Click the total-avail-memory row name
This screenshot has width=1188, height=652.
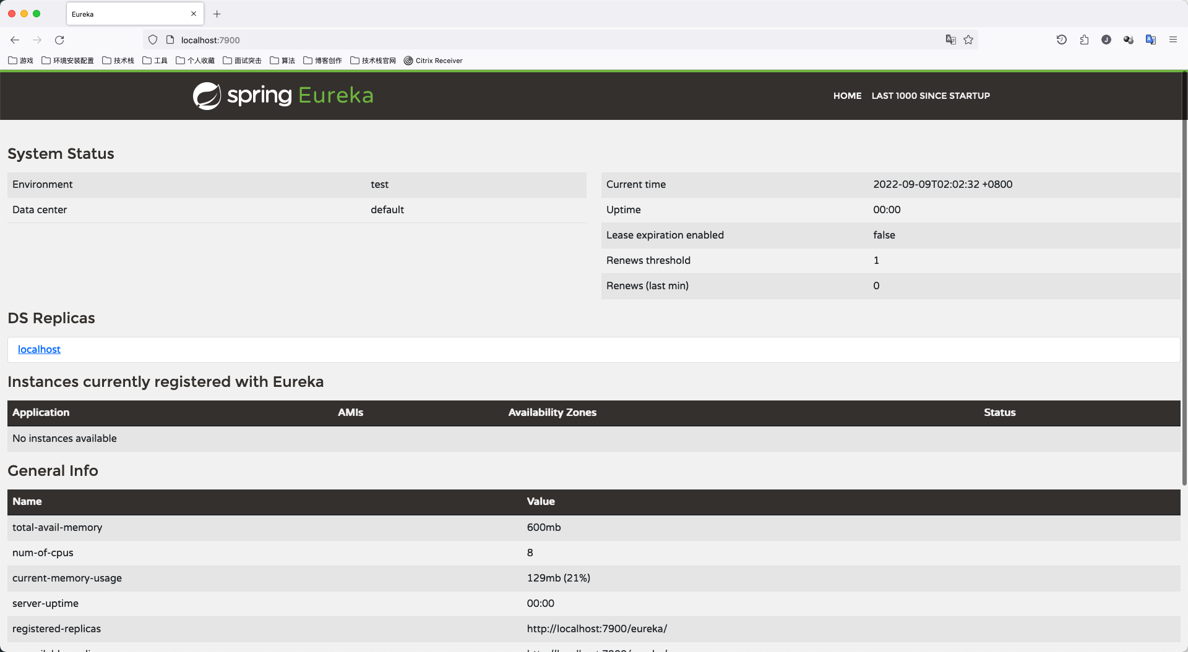pyautogui.click(x=57, y=527)
